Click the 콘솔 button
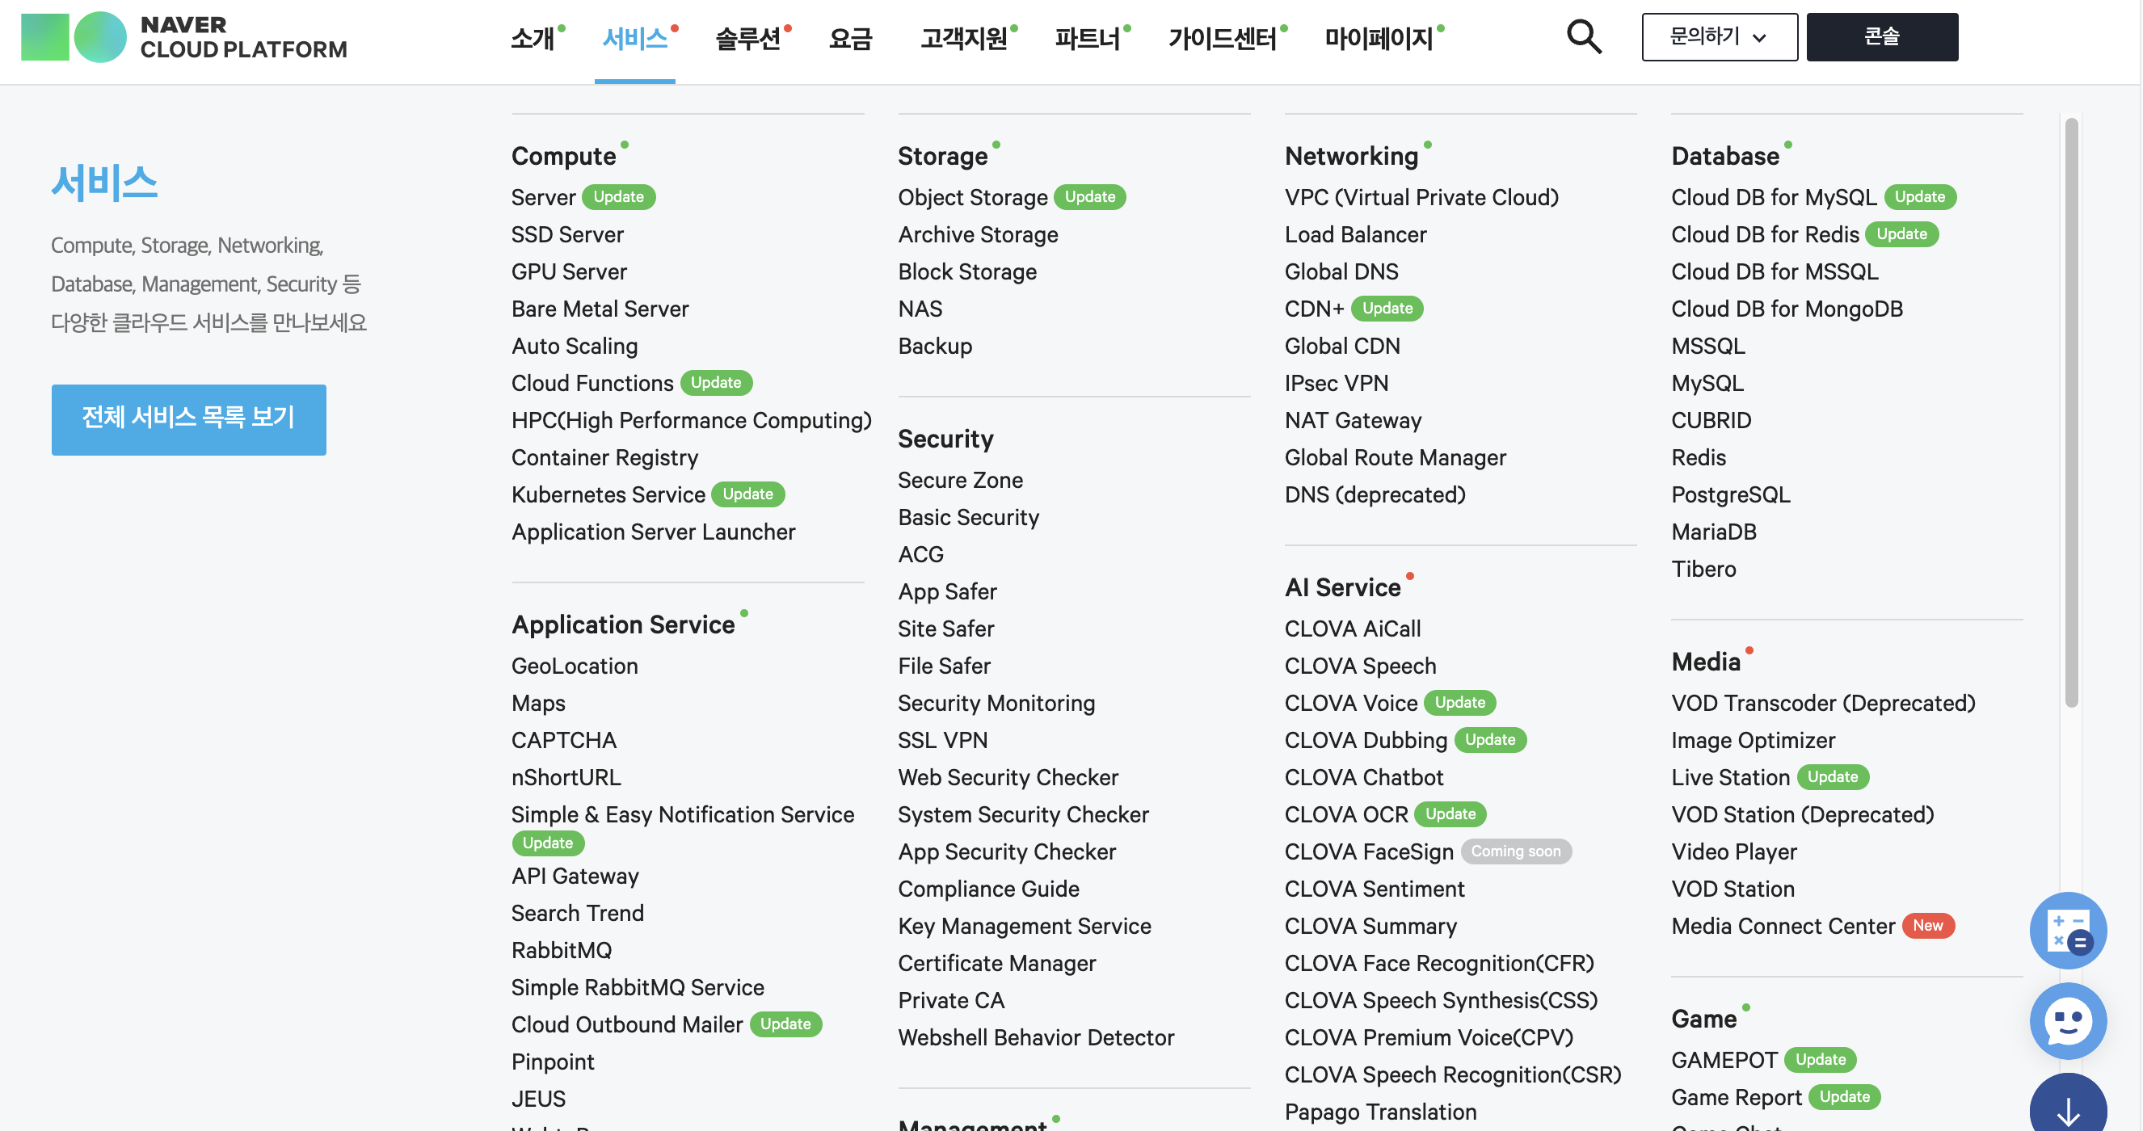The image size is (2143, 1131). pos(1882,37)
